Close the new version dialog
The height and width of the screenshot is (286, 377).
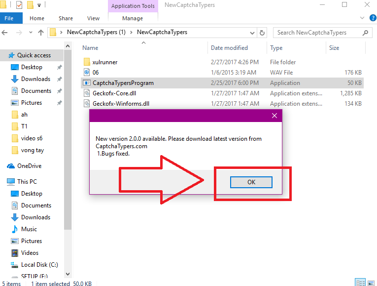(274, 116)
